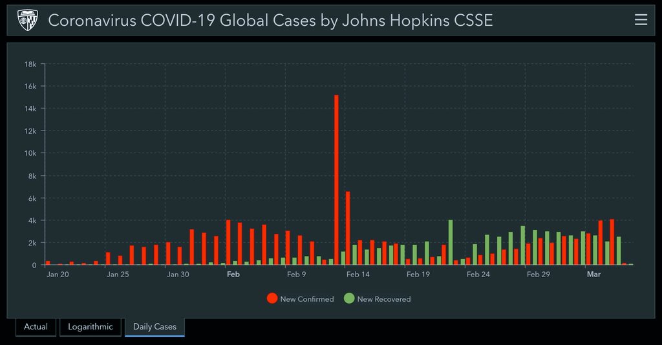Click the 6k y-axis label

(32, 198)
